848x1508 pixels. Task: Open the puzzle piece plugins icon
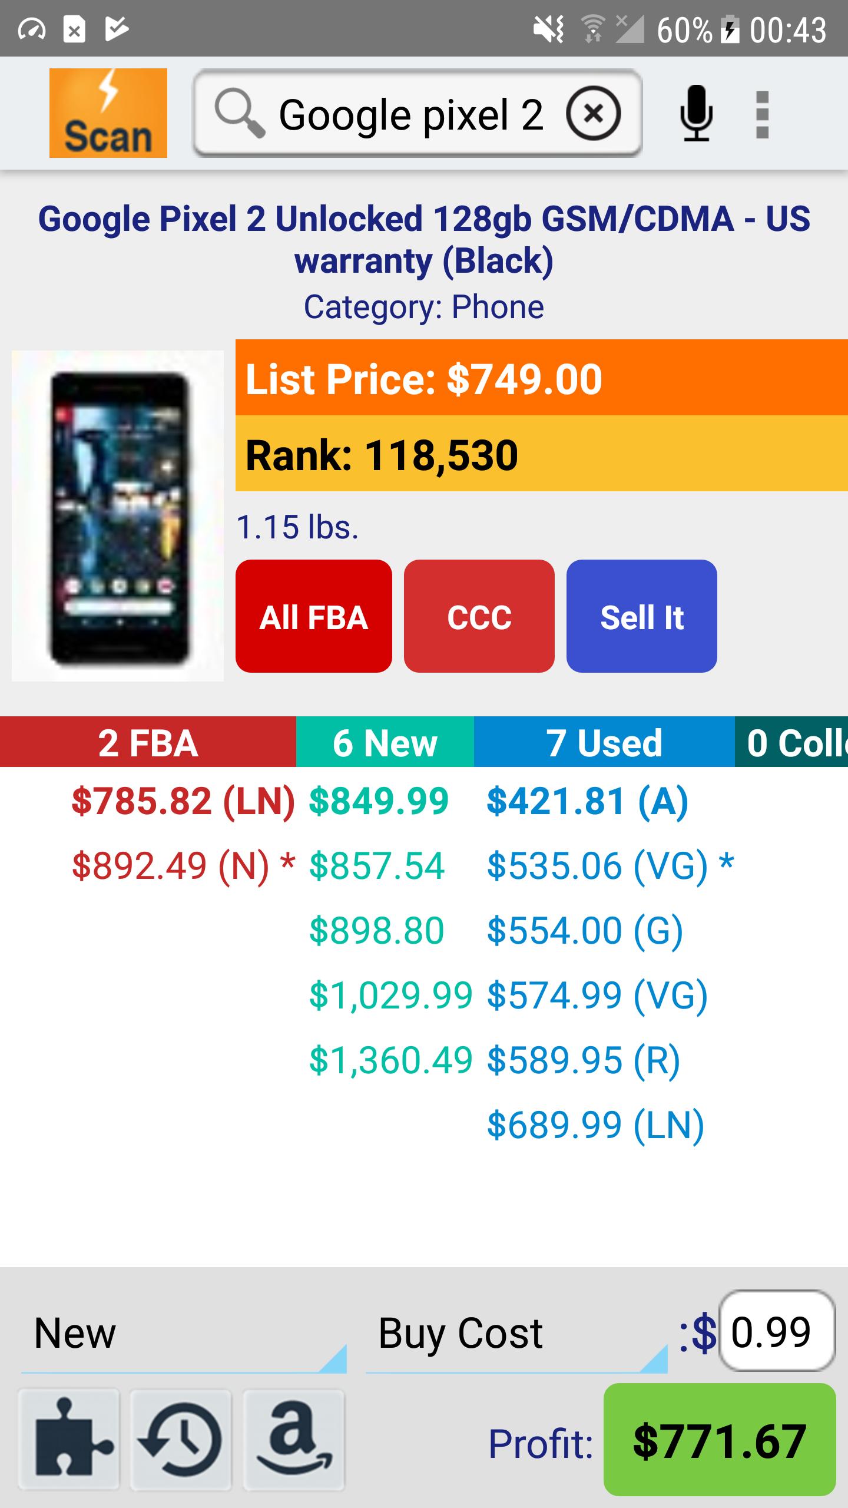click(69, 1438)
